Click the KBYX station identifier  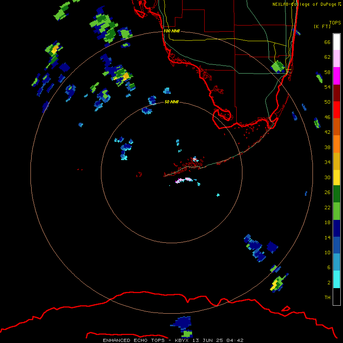point(183,340)
